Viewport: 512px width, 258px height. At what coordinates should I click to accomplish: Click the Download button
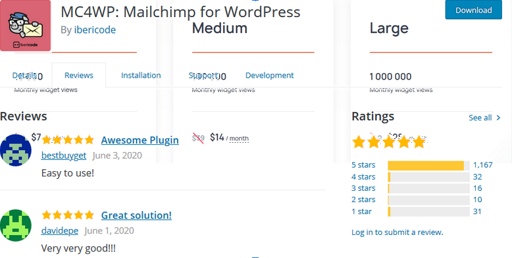click(x=473, y=10)
